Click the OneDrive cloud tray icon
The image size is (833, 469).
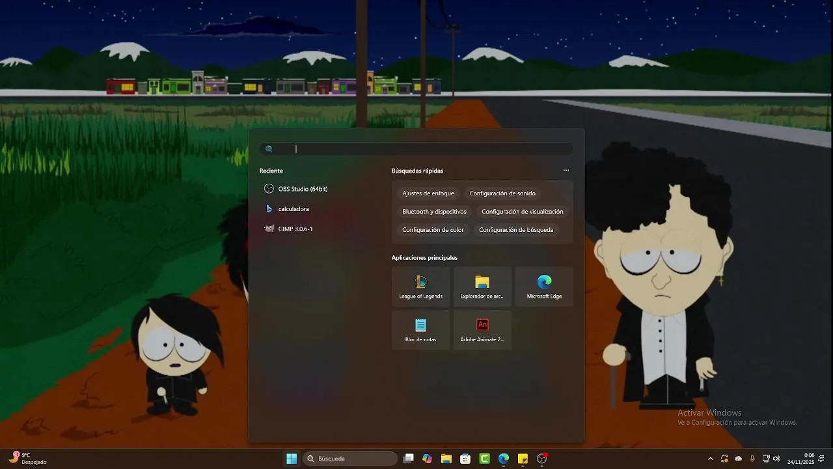pos(739,459)
